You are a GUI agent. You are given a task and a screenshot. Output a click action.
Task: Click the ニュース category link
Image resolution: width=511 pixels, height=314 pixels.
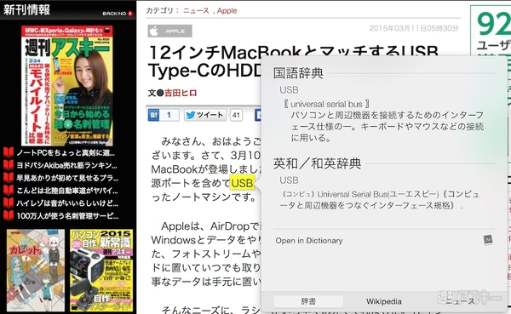[x=196, y=11]
